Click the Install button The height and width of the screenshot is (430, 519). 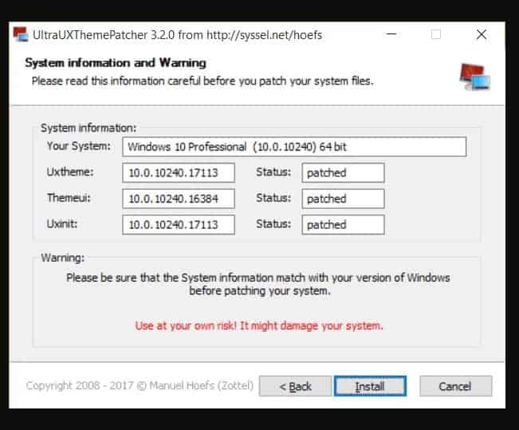(x=370, y=386)
